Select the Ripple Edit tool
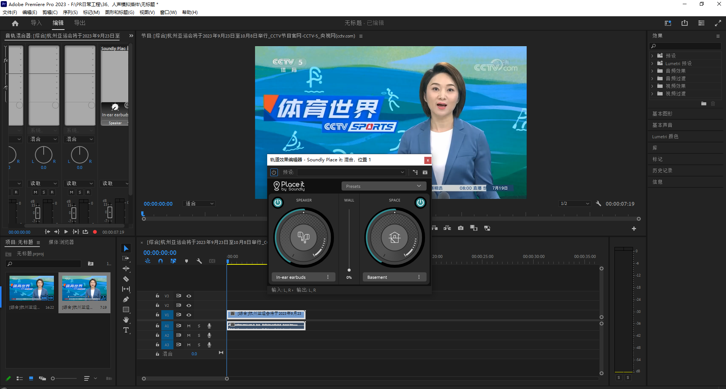The height and width of the screenshot is (389, 726). click(126, 269)
